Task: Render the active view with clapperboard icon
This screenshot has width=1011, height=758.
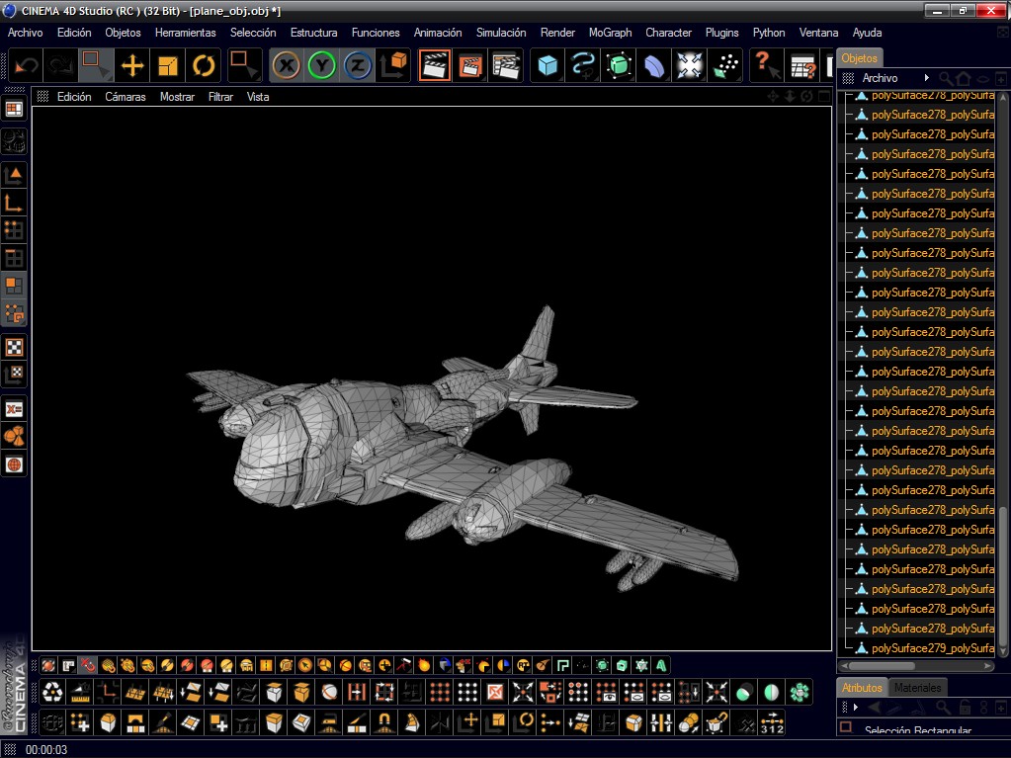Action: point(435,65)
